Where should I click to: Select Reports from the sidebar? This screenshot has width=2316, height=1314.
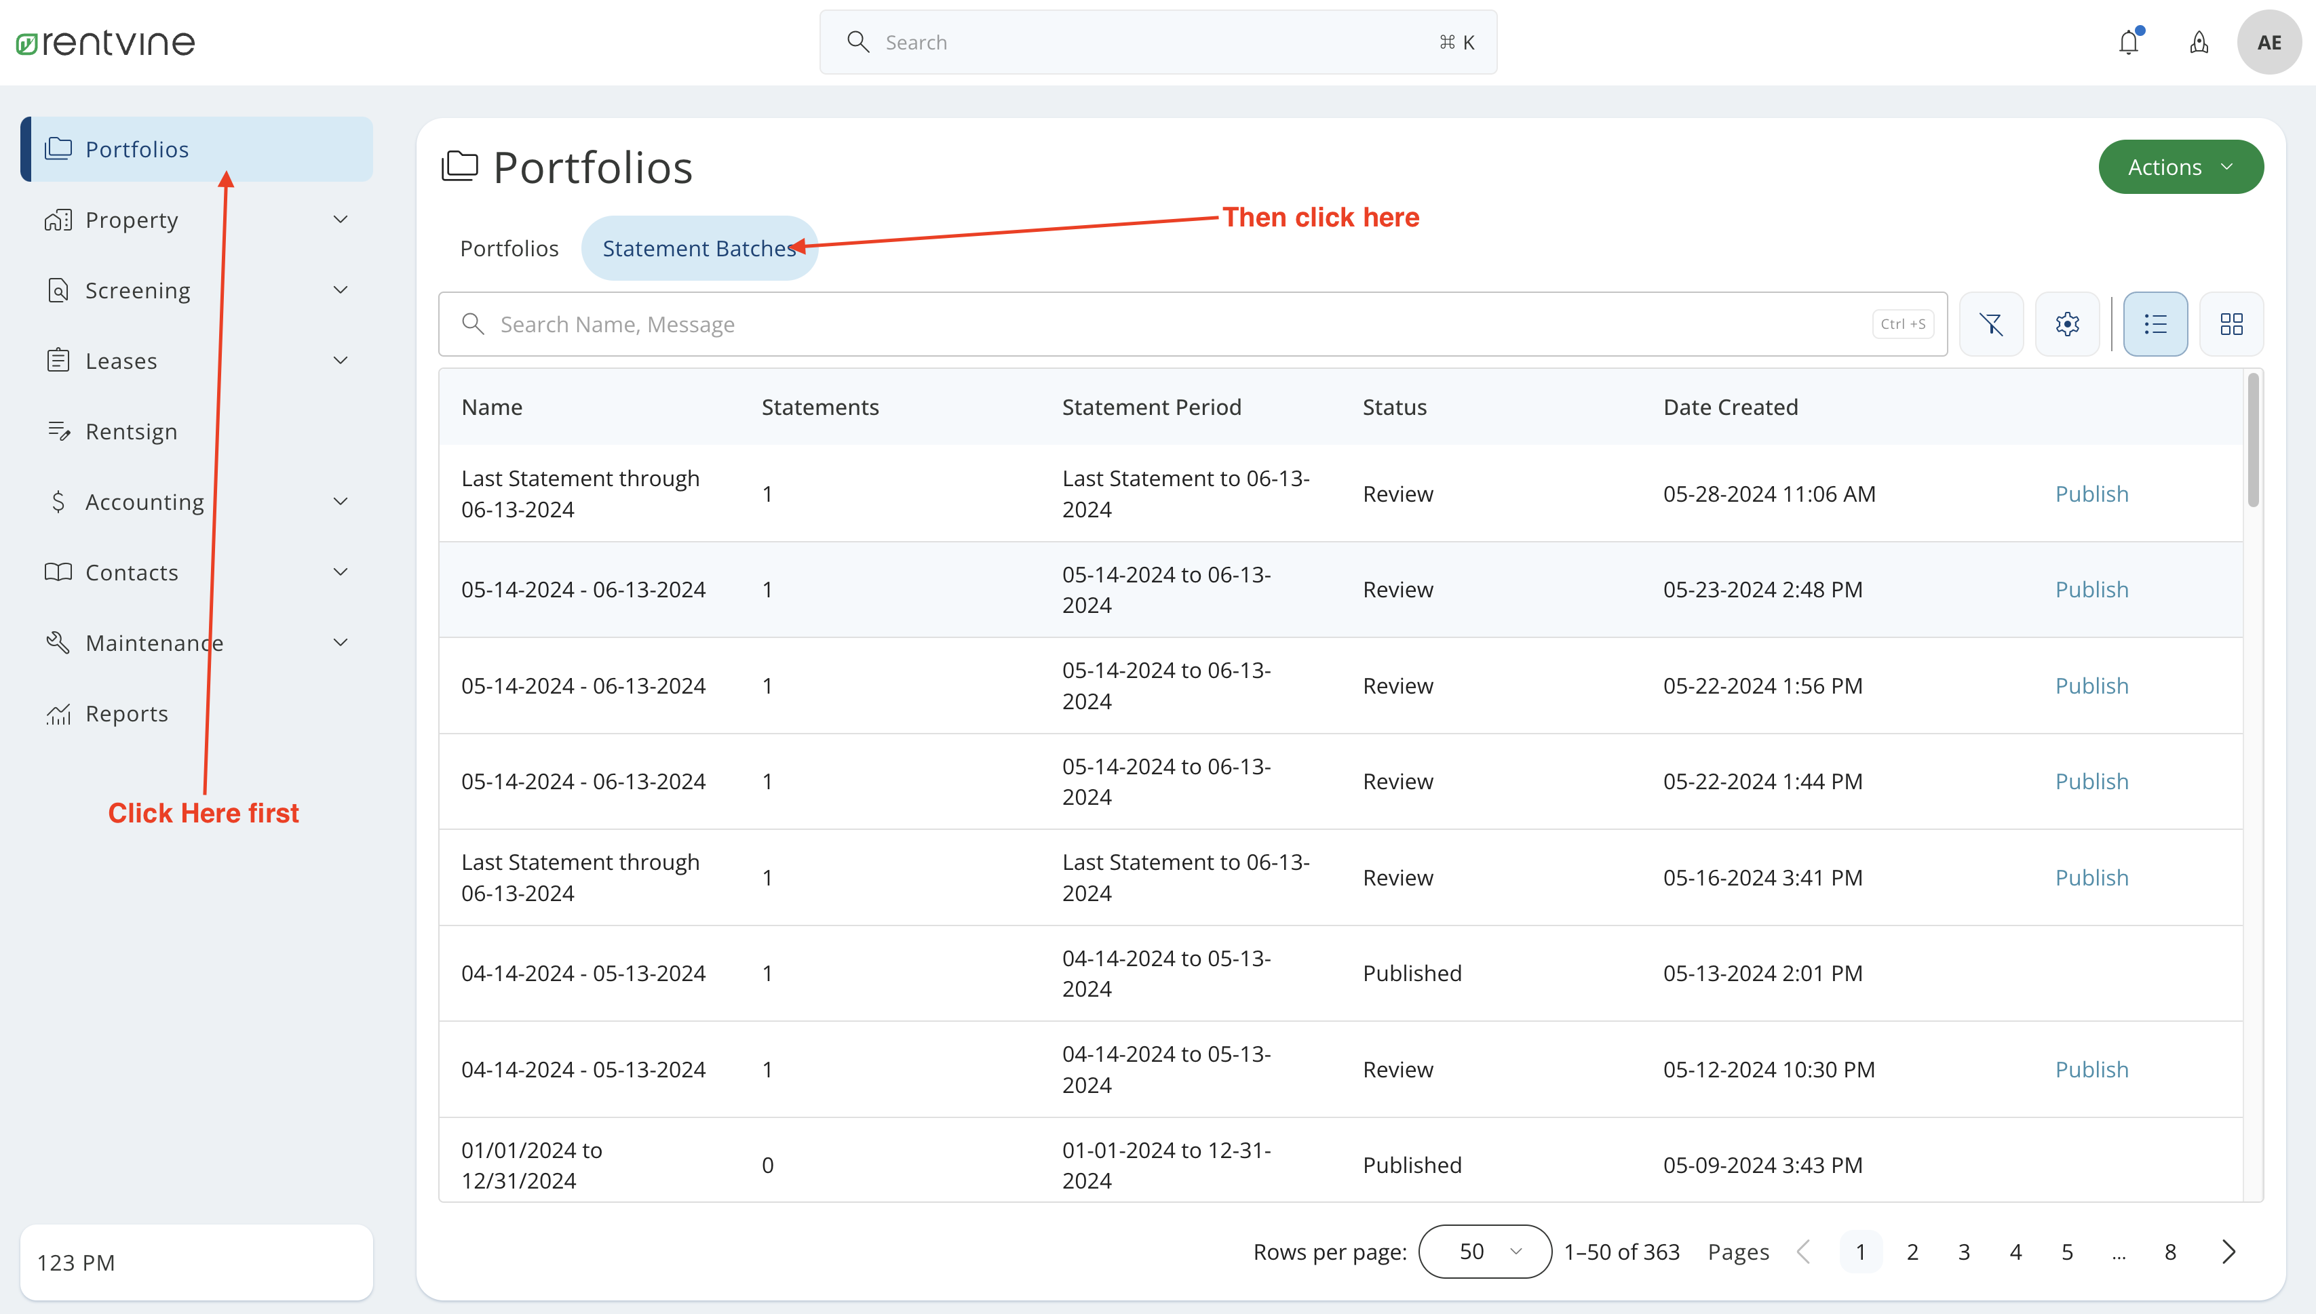click(126, 713)
